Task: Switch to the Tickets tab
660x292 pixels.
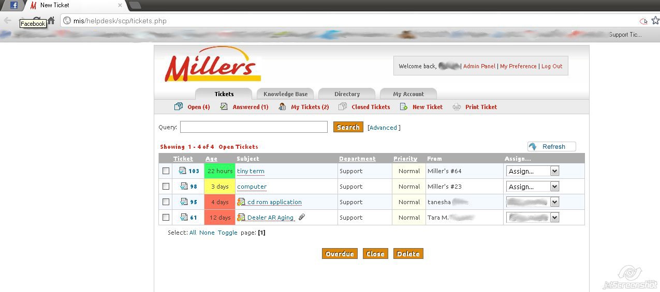Action: click(x=224, y=94)
